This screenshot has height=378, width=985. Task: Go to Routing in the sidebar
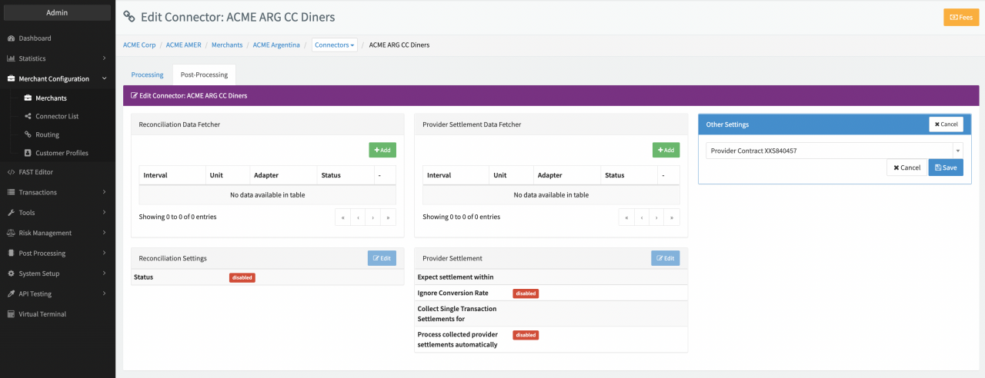47,134
